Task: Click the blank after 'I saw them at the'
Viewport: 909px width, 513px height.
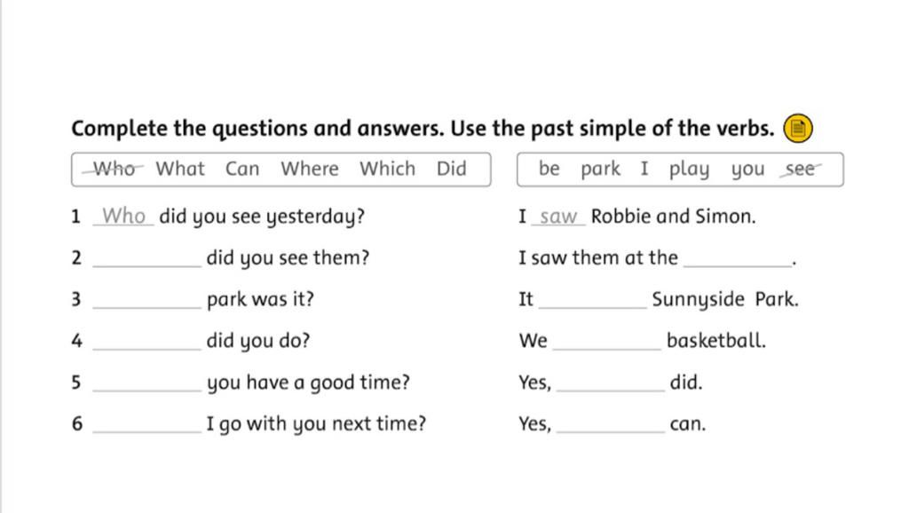Action: coord(738,258)
